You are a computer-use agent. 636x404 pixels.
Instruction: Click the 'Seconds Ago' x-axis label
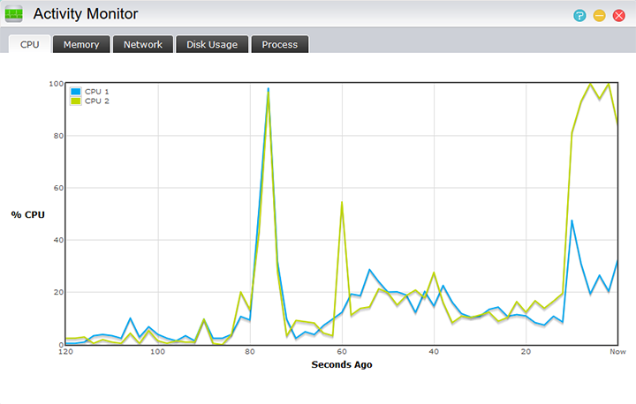tap(341, 364)
